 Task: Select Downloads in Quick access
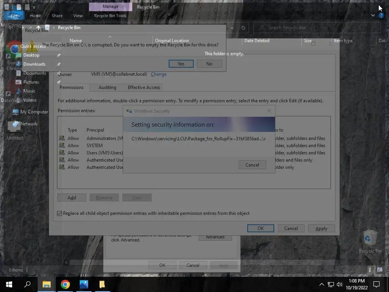(35, 64)
